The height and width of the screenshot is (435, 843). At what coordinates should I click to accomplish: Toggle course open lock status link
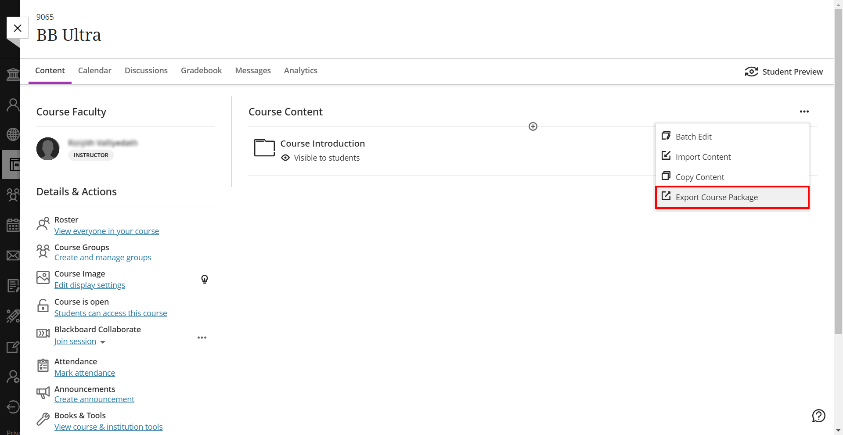(111, 313)
